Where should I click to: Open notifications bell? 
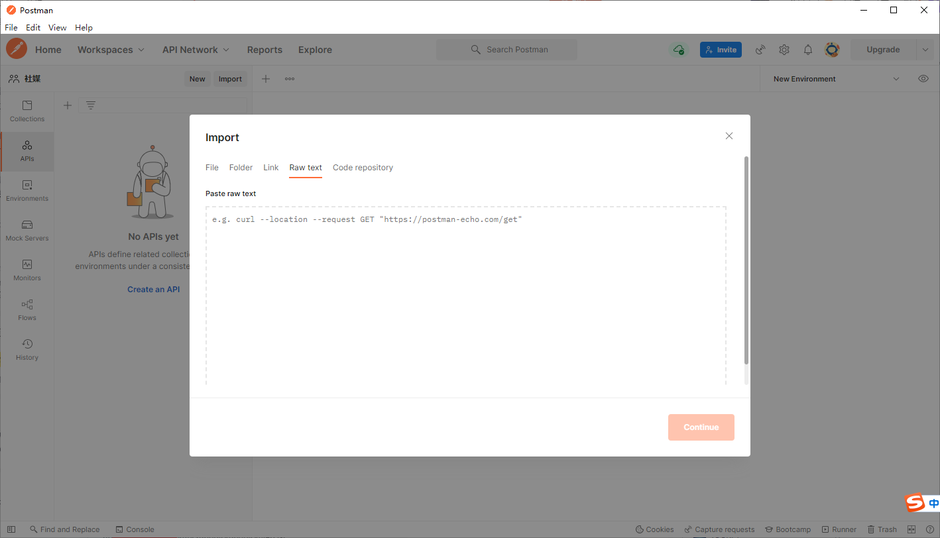tap(808, 50)
